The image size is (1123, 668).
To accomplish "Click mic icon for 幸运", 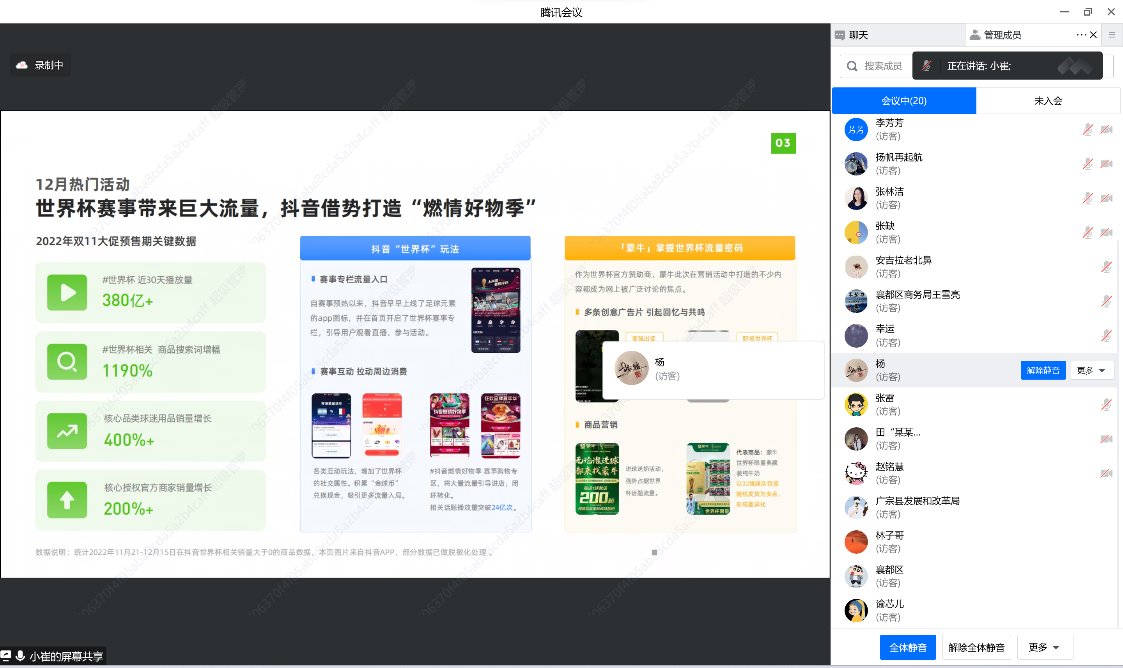I will 1106,336.
